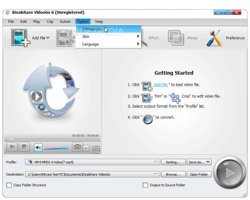Image resolution: width=250 pixels, height=200 pixels.
Task: Expand the Skin submenu
Action: click(x=108, y=37)
